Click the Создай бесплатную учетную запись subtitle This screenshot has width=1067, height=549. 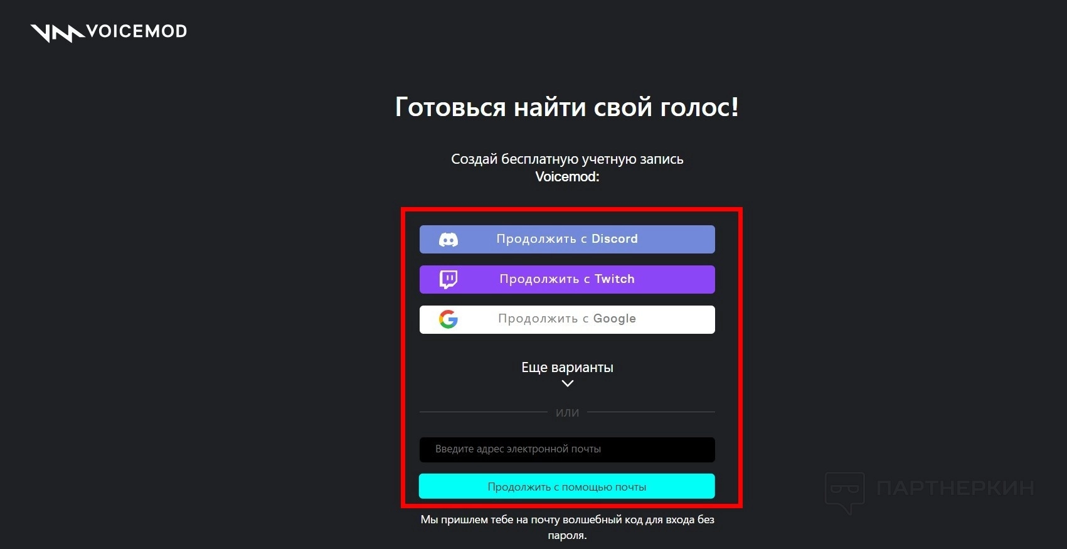(x=567, y=159)
